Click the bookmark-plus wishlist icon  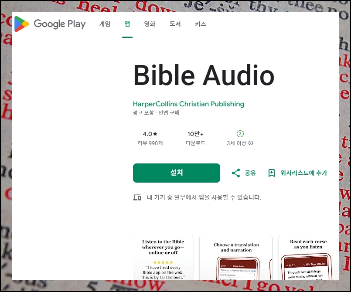[272, 173]
